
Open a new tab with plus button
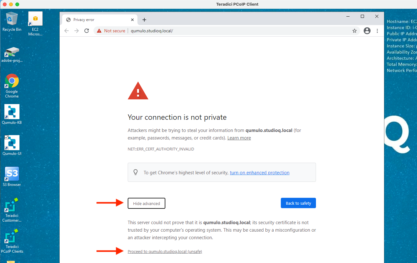click(144, 20)
